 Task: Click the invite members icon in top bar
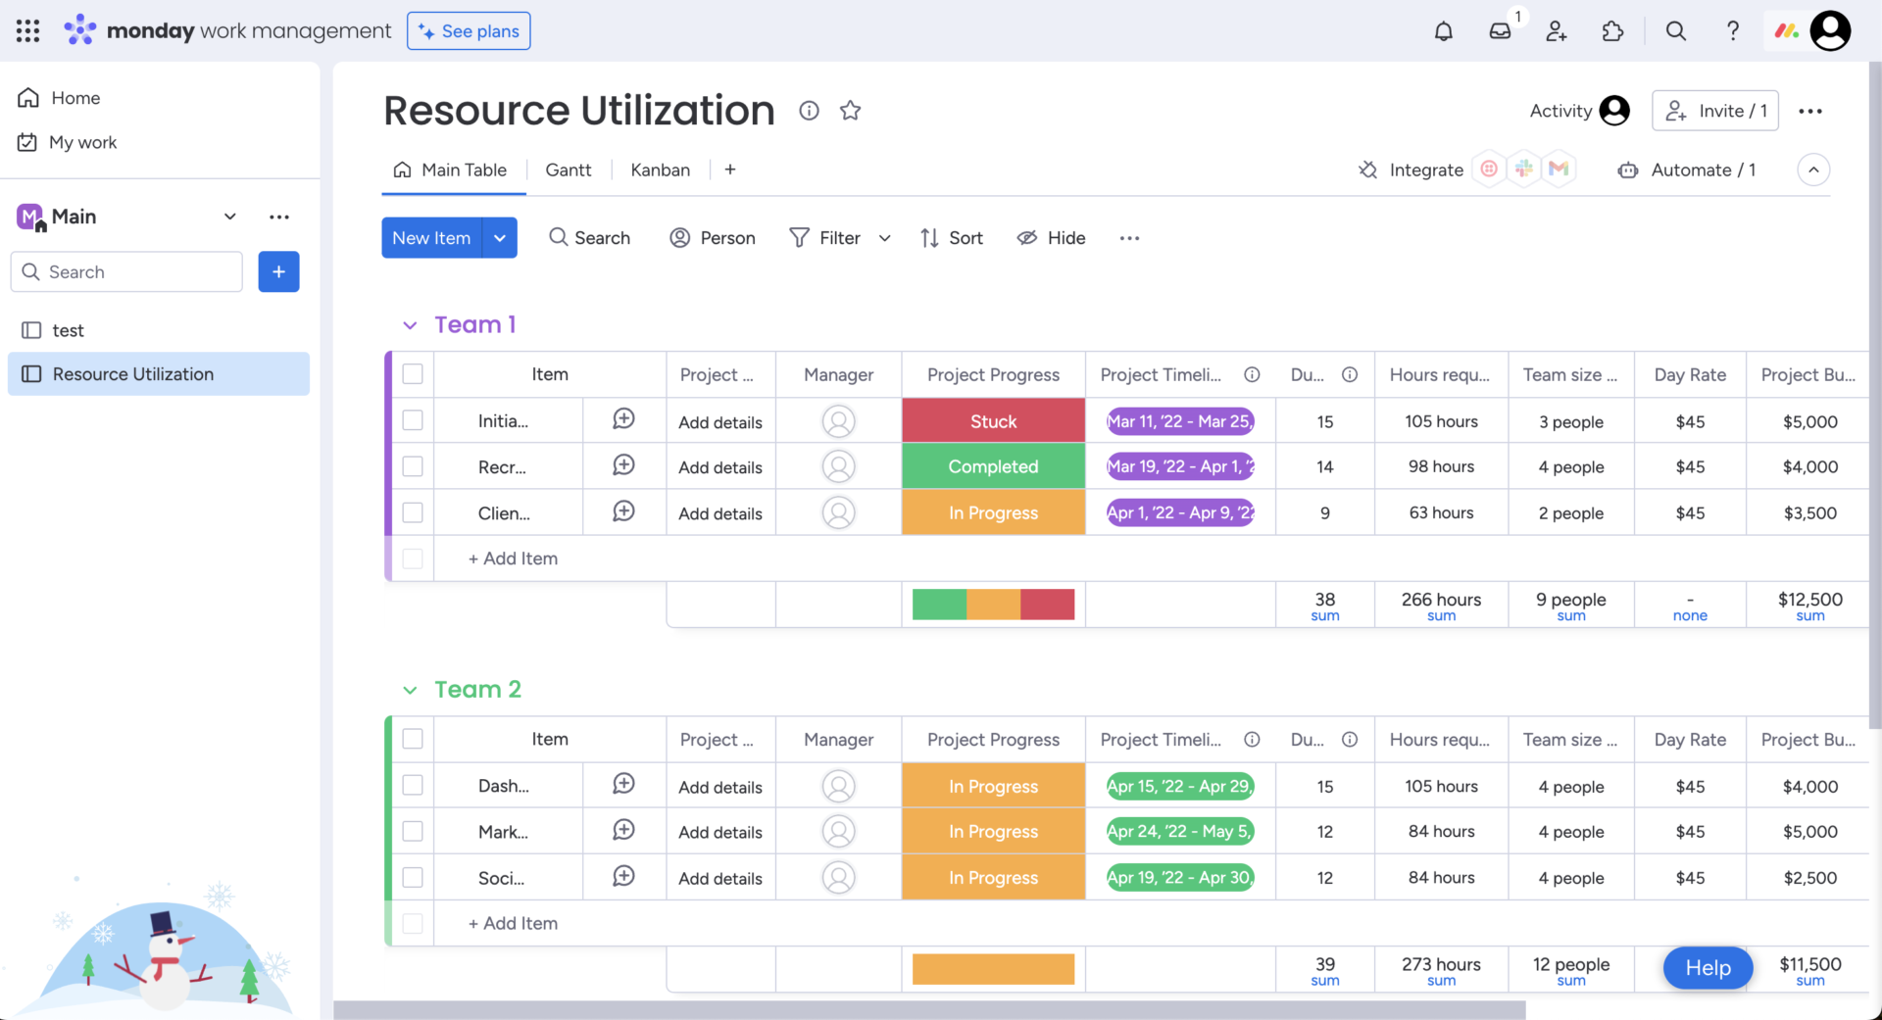click(1557, 31)
